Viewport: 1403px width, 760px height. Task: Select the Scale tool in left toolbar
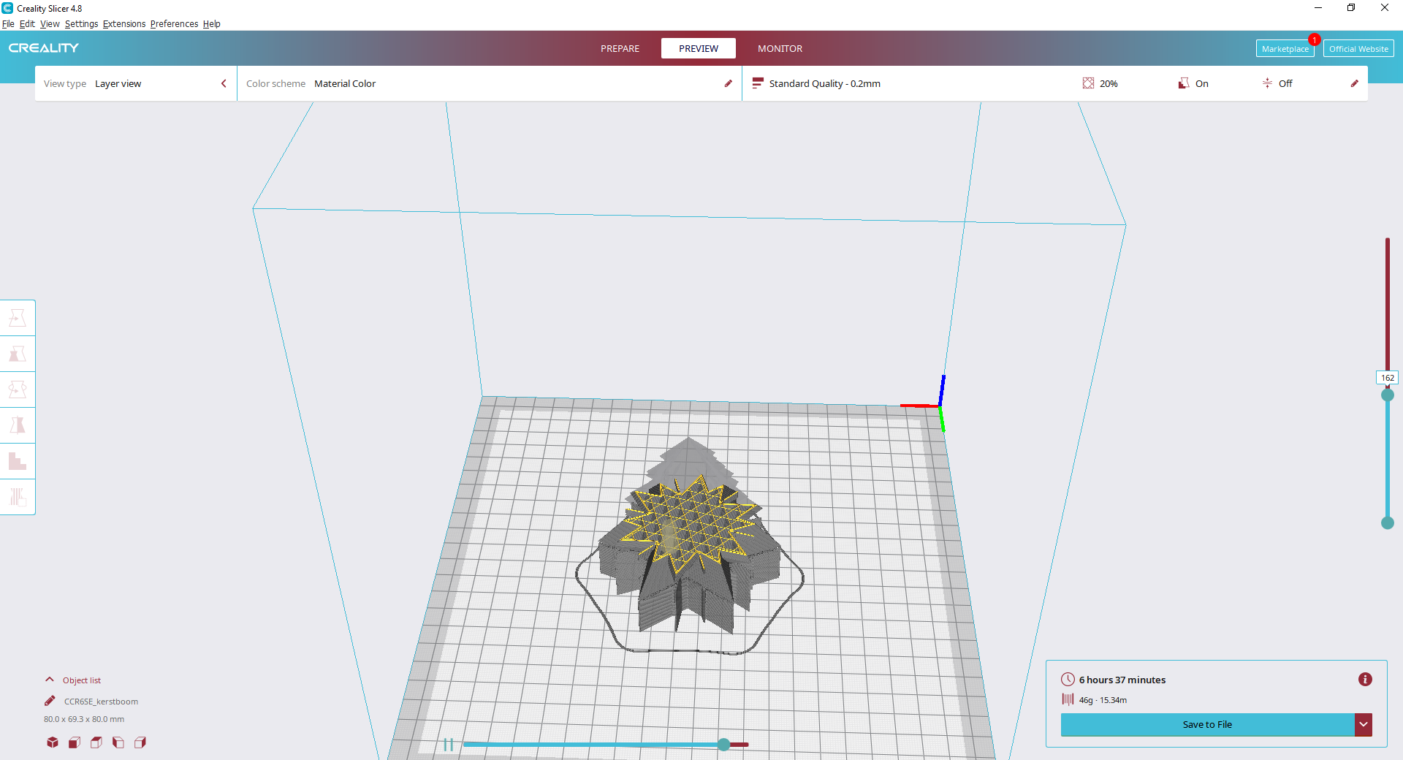coord(18,354)
